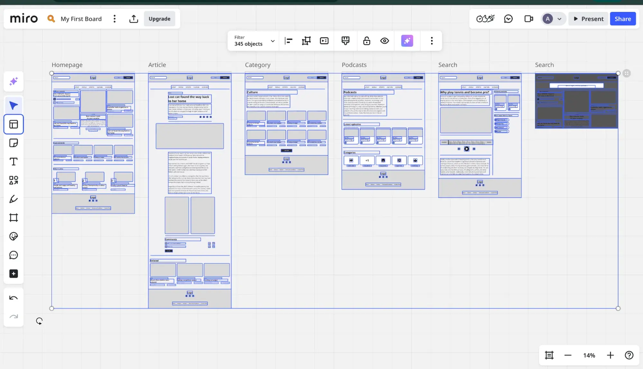Toggle video call camera icon
Image resolution: width=643 pixels, height=369 pixels.
pos(528,19)
